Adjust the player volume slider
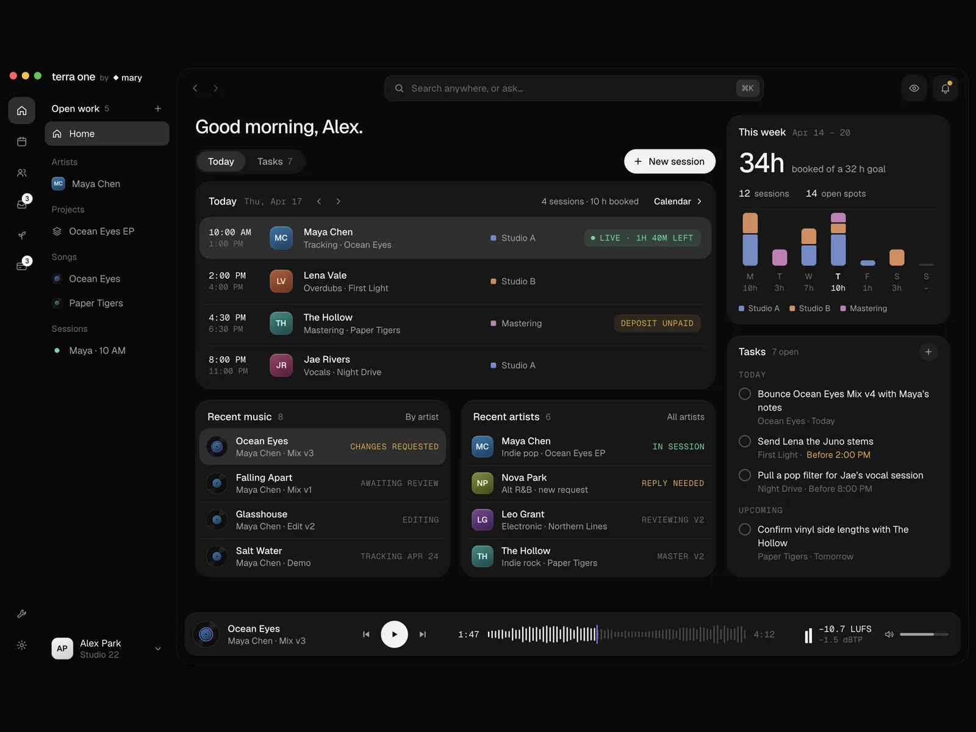This screenshot has width=976, height=732. 924,634
